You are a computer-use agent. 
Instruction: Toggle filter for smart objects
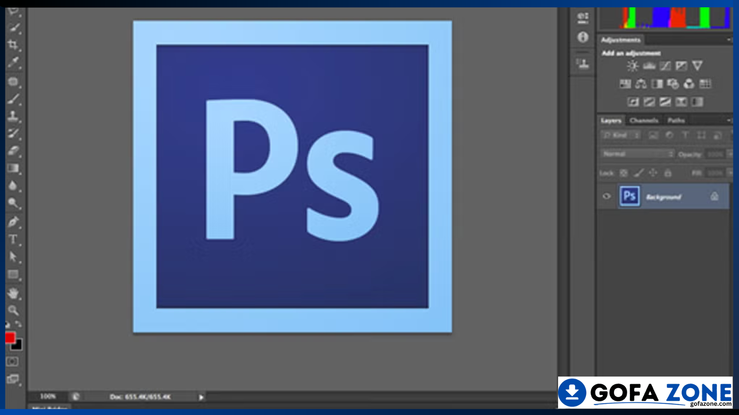[717, 135]
